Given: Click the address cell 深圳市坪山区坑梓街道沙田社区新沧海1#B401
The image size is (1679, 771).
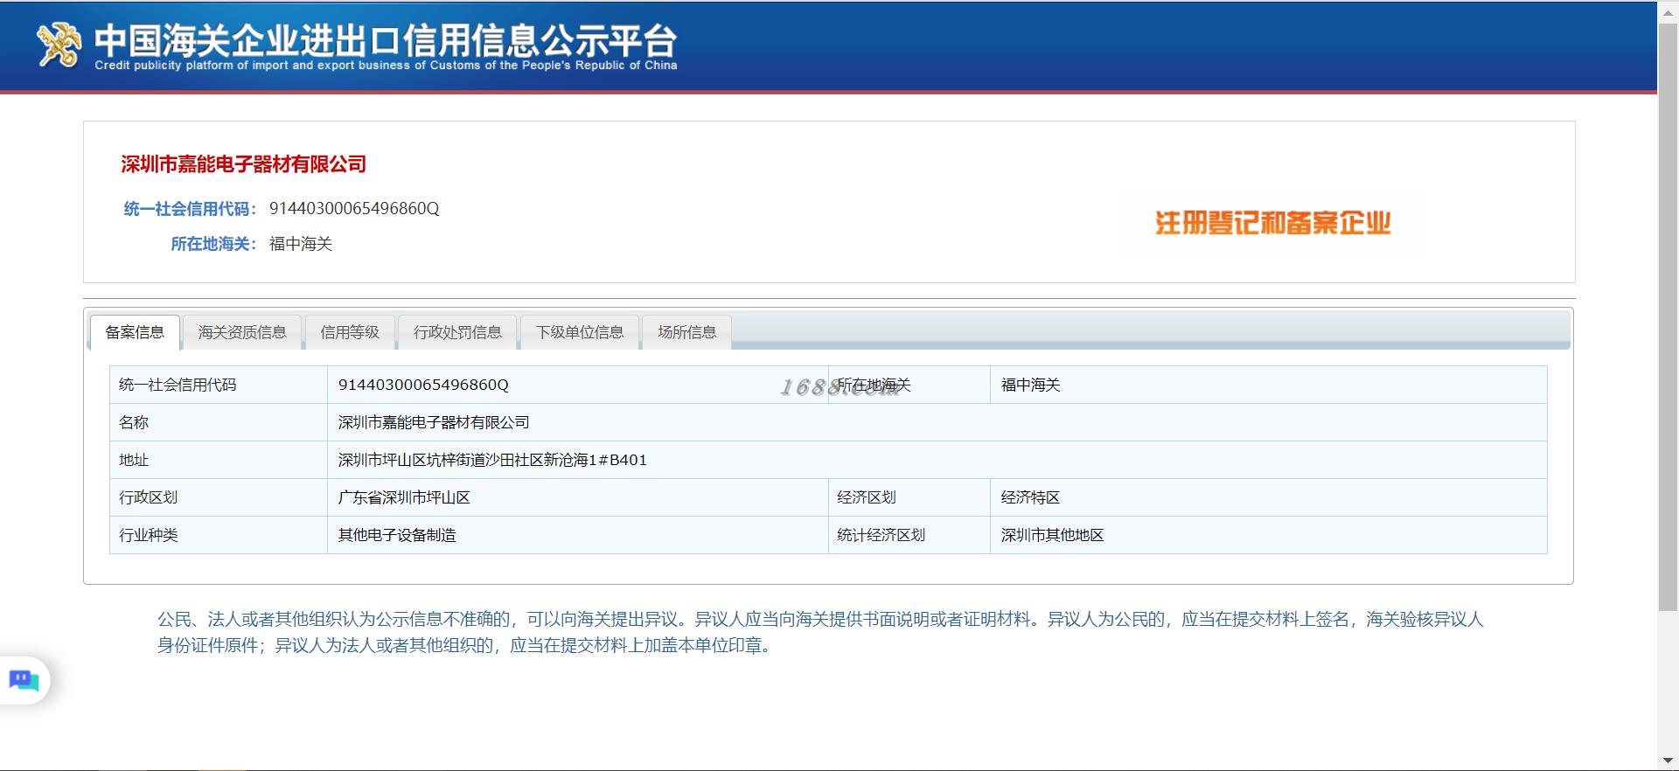Looking at the screenshot, I should (x=937, y=460).
